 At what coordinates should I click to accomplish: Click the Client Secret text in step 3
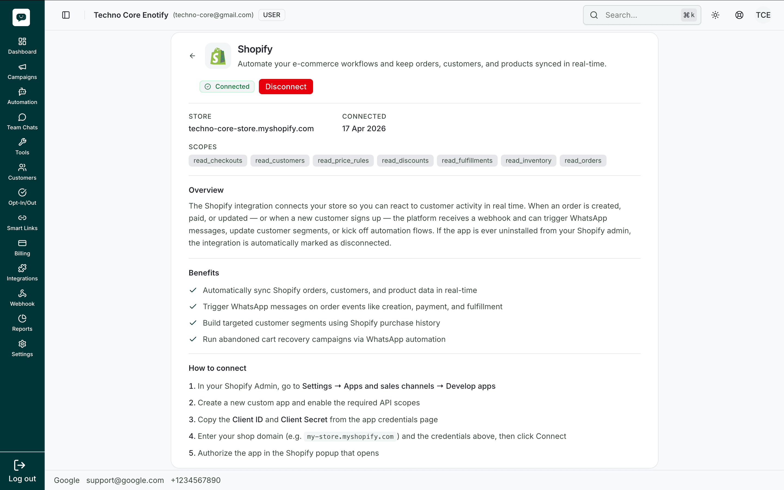(304, 420)
